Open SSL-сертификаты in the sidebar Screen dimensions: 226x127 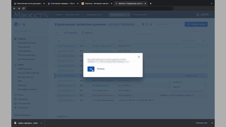coord(26,77)
